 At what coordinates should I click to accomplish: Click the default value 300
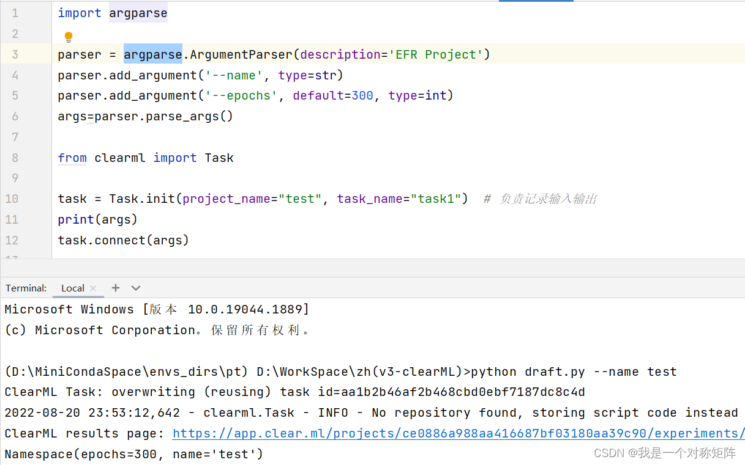362,95
